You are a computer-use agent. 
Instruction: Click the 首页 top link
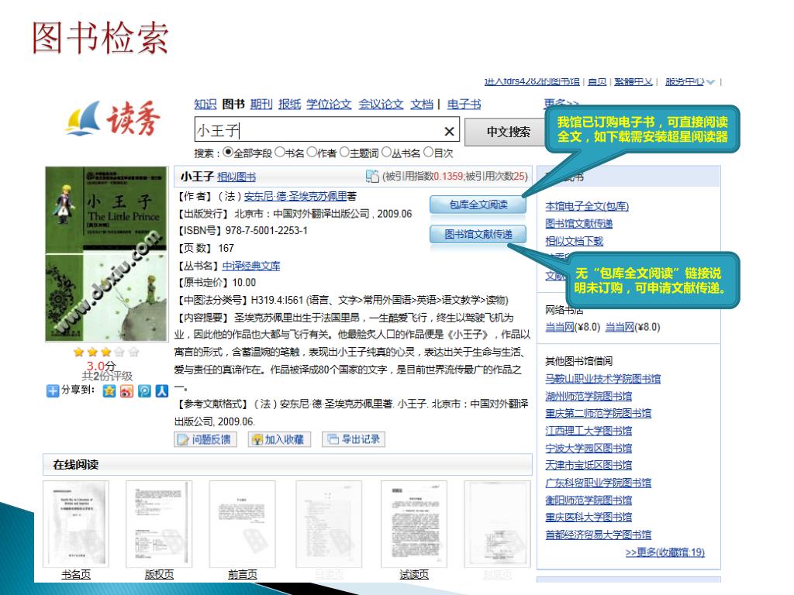click(597, 81)
